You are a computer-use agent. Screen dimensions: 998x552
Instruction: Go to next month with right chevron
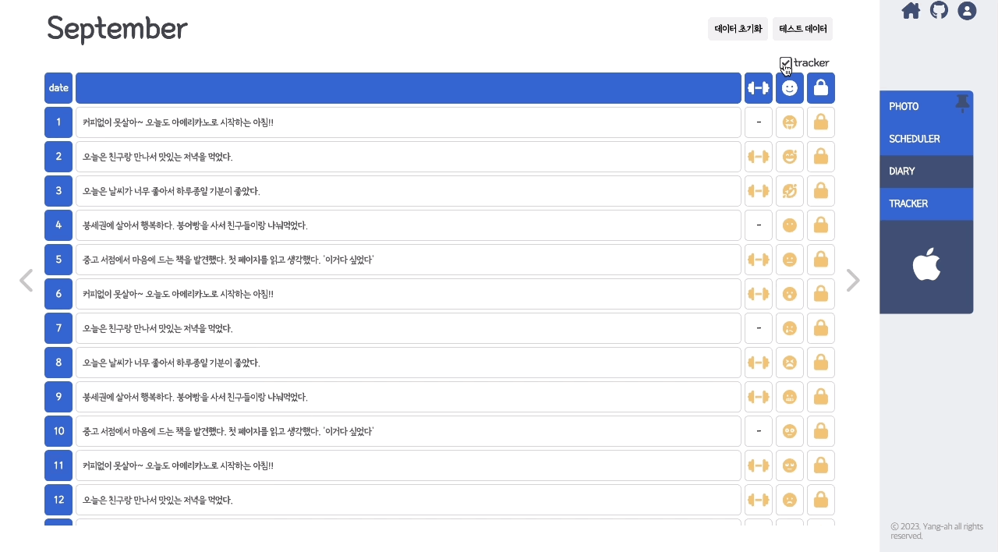(853, 281)
